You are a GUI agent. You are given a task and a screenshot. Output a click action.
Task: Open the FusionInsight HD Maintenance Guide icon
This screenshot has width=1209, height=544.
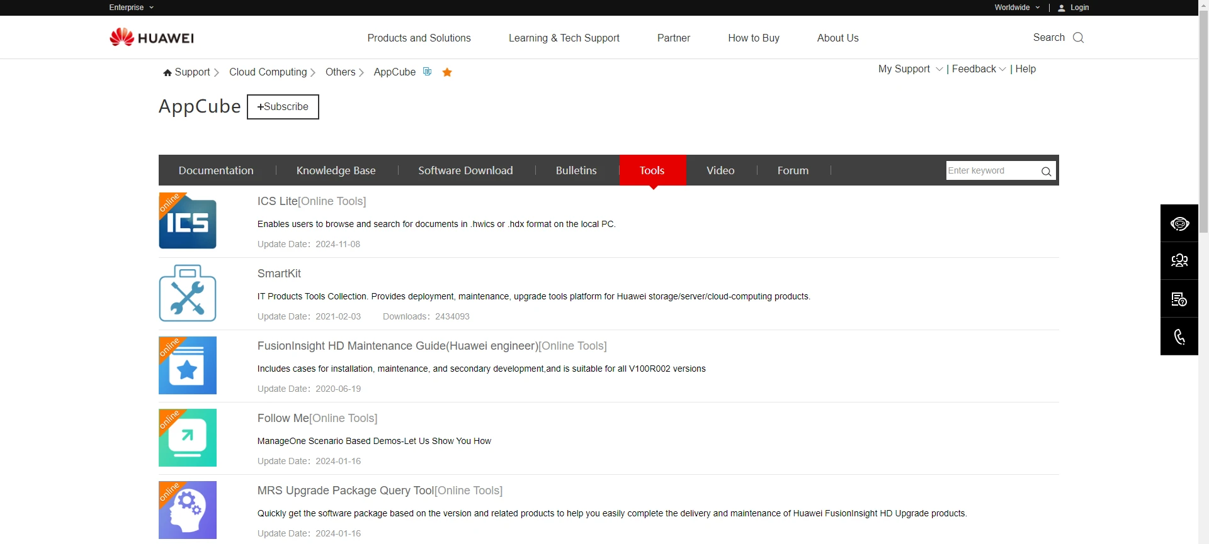click(188, 365)
